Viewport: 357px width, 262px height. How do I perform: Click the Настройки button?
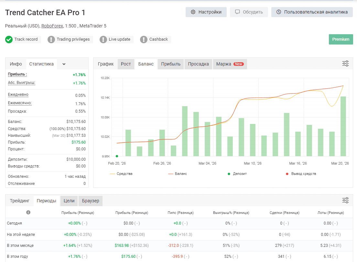pos(206,12)
